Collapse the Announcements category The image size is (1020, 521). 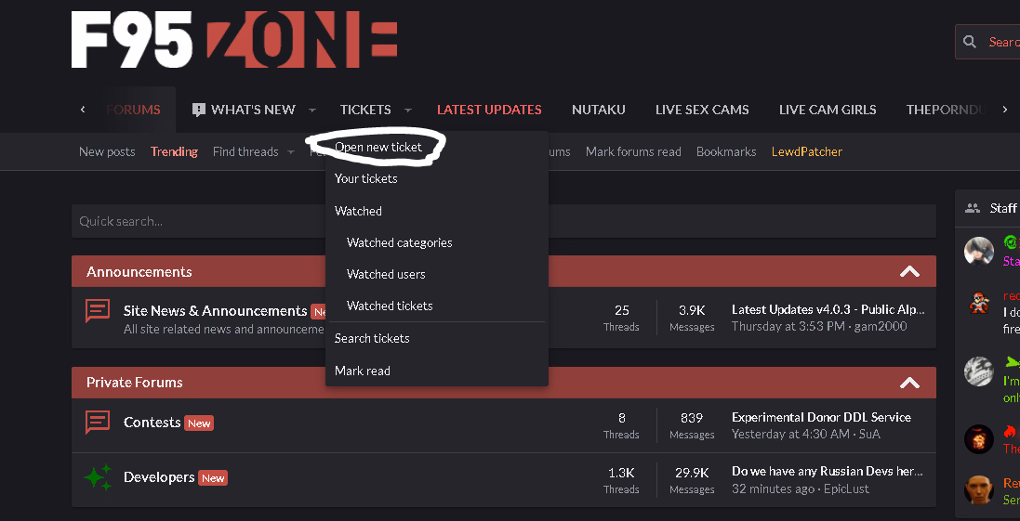click(x=909, y=271)
